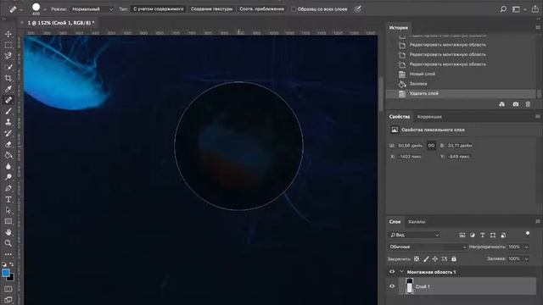Open the Edit Toolbar three-dots menu
Image resolution: width=543 pixels, height=305 pixels.
click(x=8, y=254)
